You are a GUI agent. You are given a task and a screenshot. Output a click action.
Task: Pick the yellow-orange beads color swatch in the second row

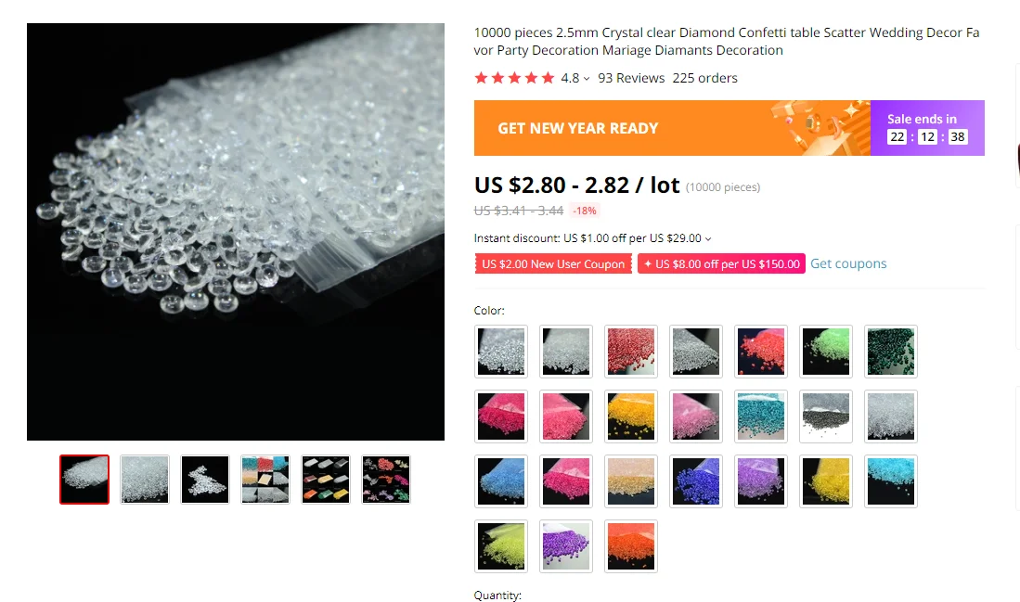(x=631, y=416)
